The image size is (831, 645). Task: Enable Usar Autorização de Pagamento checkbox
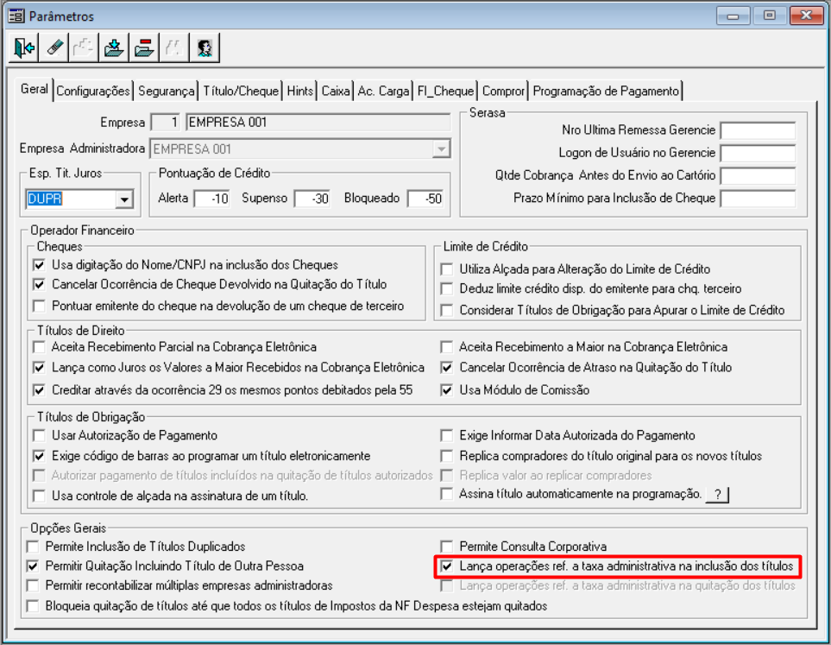[39, 436]
